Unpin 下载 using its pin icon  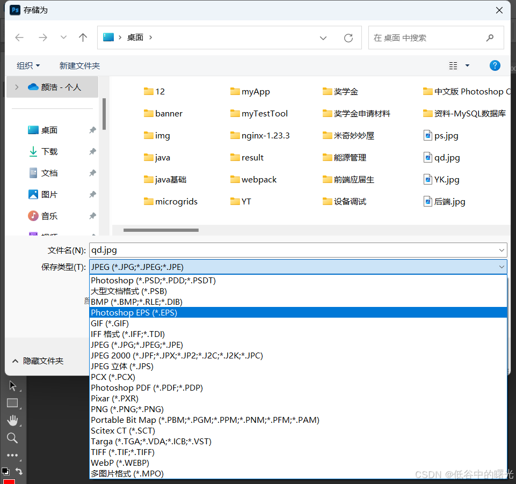click(x=92, y=151)
